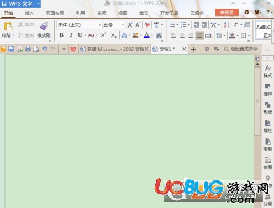Screen dimensions: 274x208
Task: Open the 开发工具 ribbon tab
Action: (x=169, y=13)
